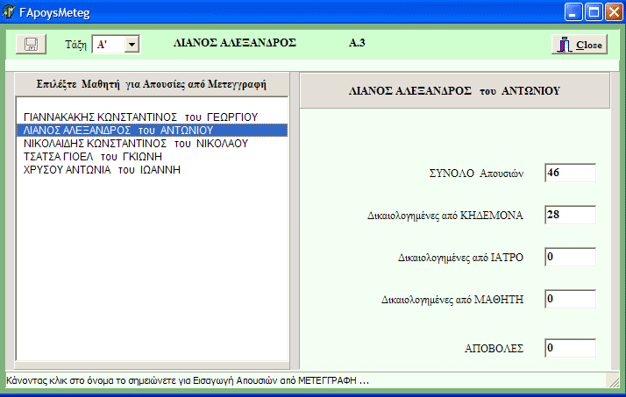The height and width of the screenshot is (397, 626).
Task: Click the ΑΠΟΒΟΛΕΣ input field
Action: [x=569, y=348]
